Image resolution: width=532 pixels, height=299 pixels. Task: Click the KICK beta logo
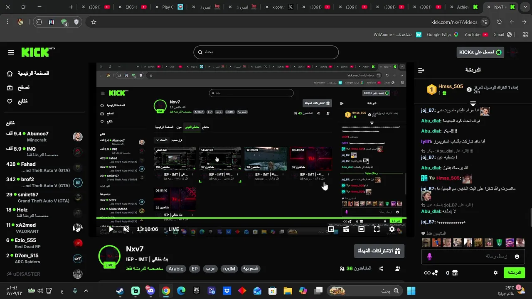pos(38,52)
